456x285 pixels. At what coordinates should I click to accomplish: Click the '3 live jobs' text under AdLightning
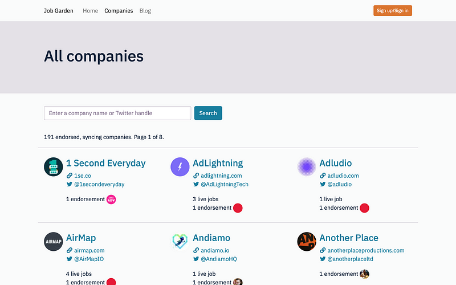pyautogui.click(x=206, y=199)
